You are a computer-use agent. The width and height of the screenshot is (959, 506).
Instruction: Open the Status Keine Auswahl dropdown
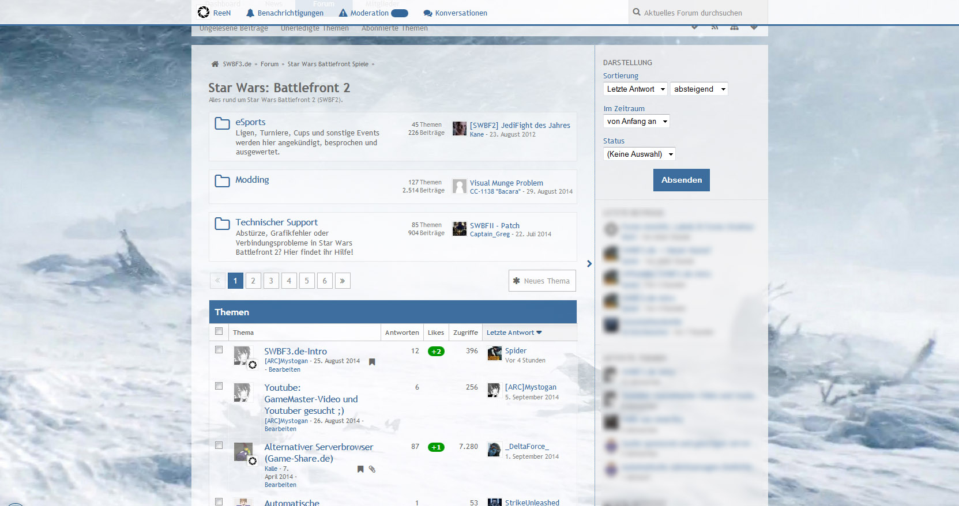pyautogui.click(x=640, y=154)
